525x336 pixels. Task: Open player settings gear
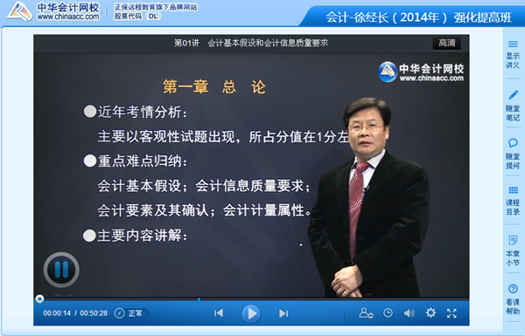point(430,313)
